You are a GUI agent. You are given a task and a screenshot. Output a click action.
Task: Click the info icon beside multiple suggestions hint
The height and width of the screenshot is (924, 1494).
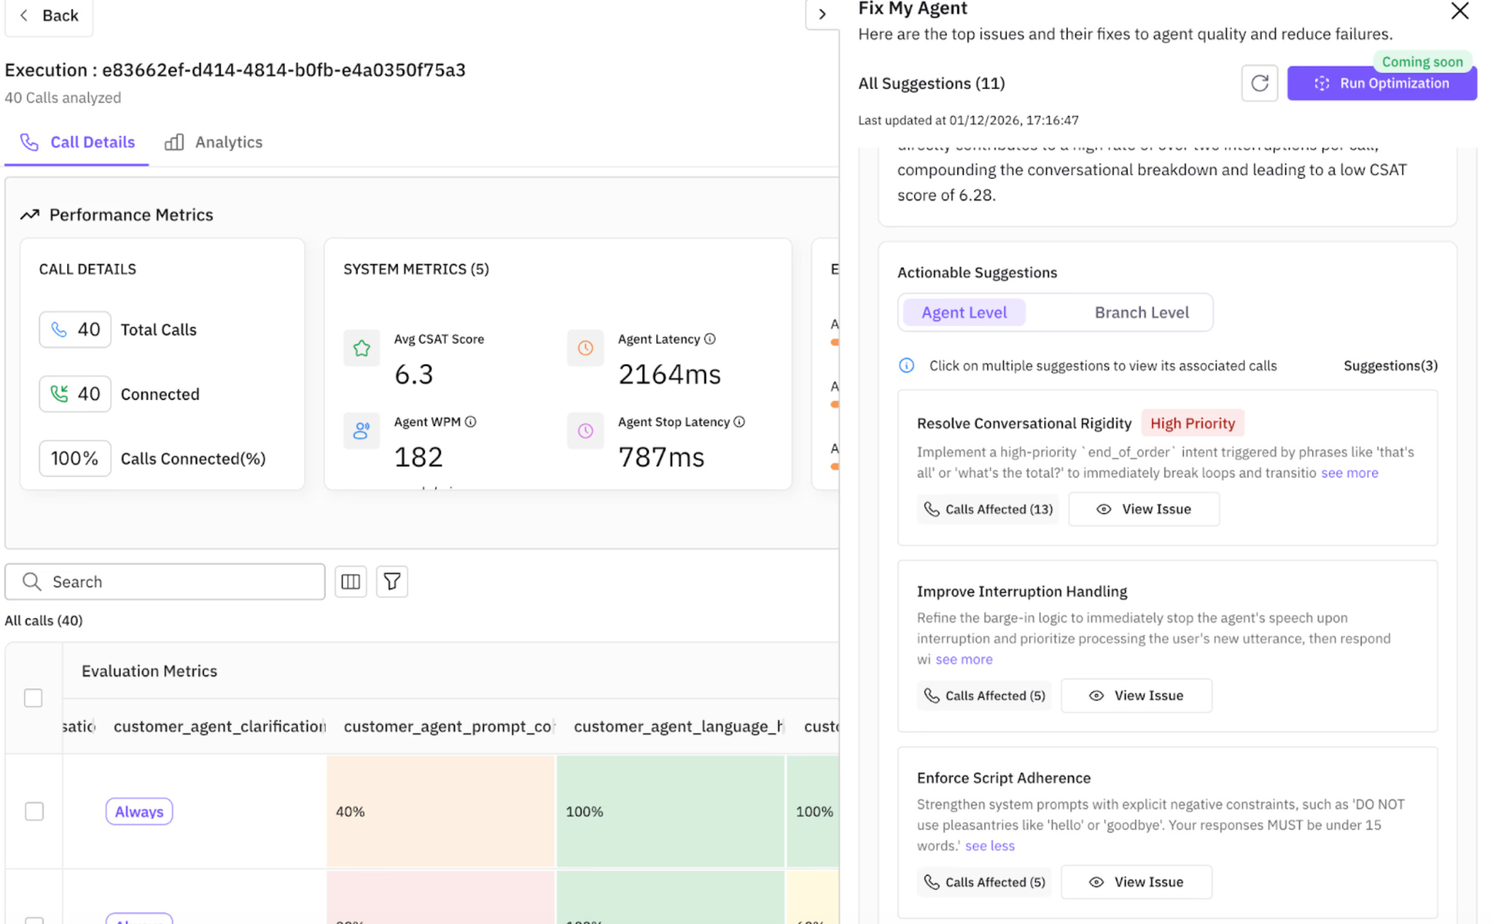click(907, 365)
